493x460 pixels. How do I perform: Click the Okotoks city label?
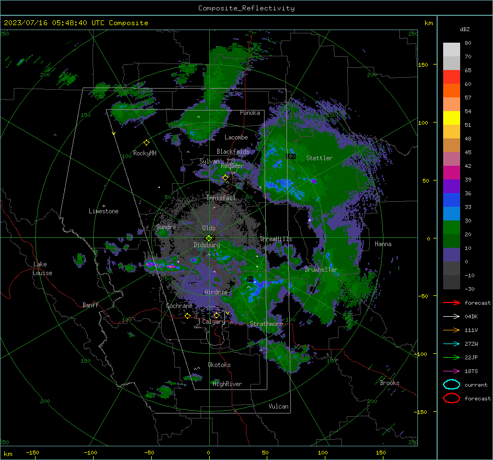219,365
